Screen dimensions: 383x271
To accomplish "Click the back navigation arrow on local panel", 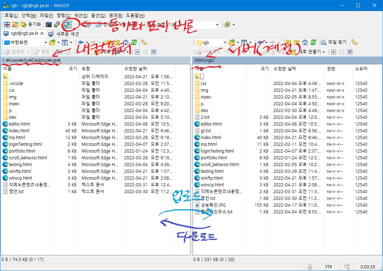I will tap(81, 42).
